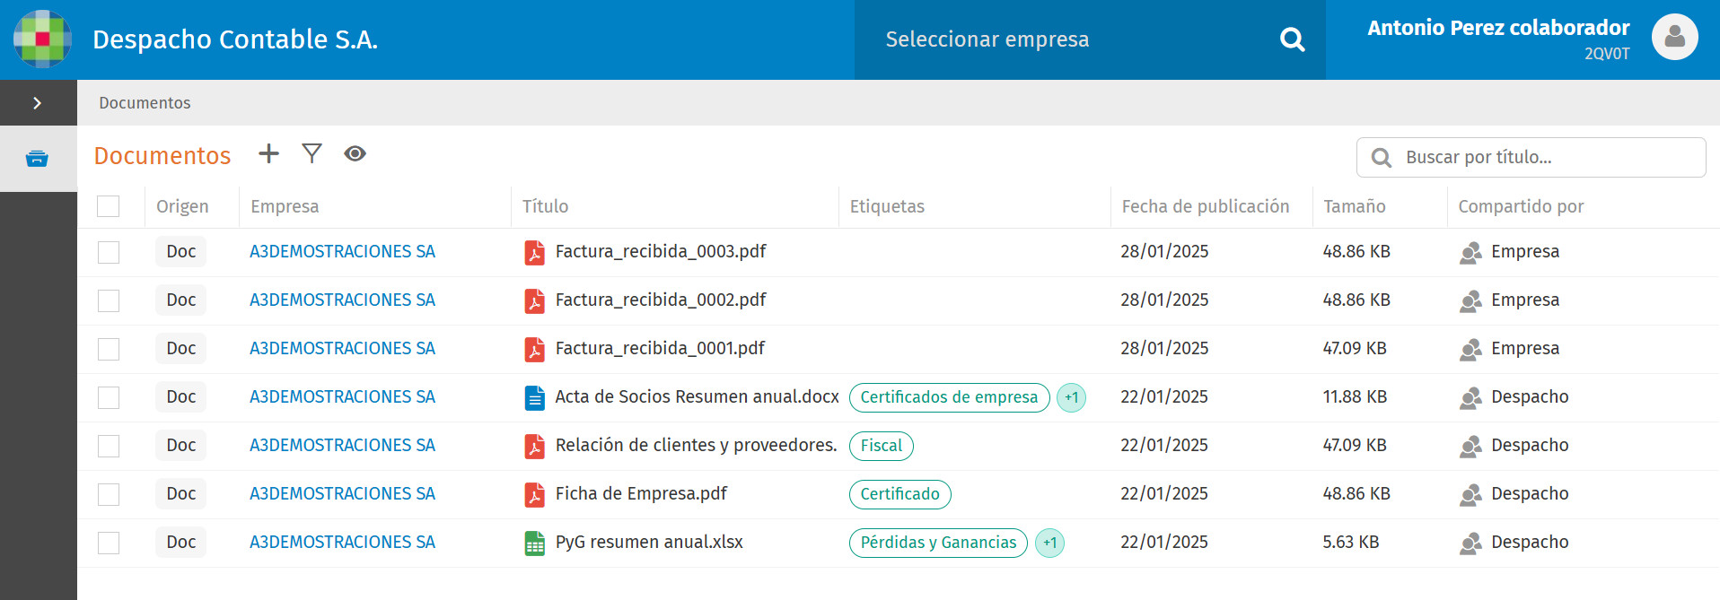Click the Excel icon of PyG resumen anual.xlsx

(x=534, y=543)
